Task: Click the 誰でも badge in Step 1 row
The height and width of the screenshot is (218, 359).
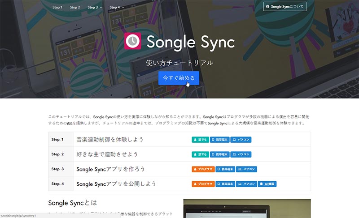Action: click(x=200, y=140)
